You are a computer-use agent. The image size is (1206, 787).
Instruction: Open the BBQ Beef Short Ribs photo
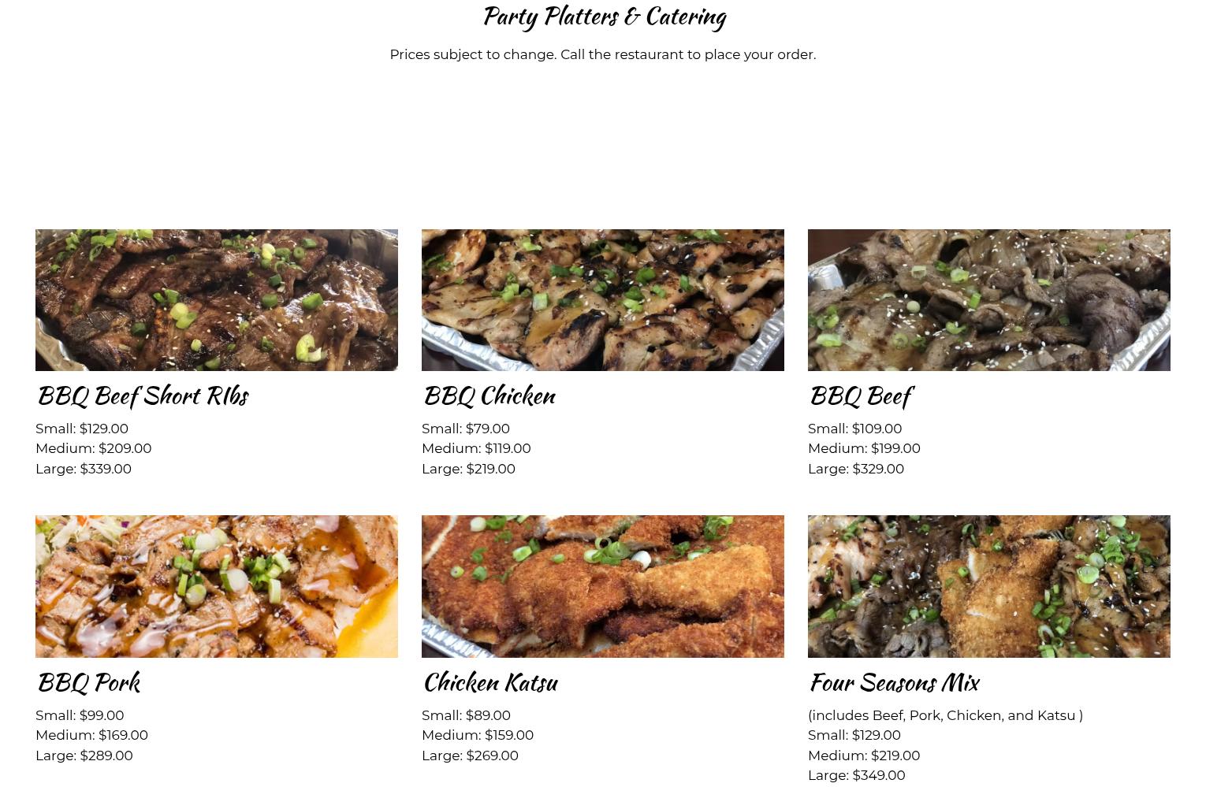pyautogui.click(x=217, y=300)
